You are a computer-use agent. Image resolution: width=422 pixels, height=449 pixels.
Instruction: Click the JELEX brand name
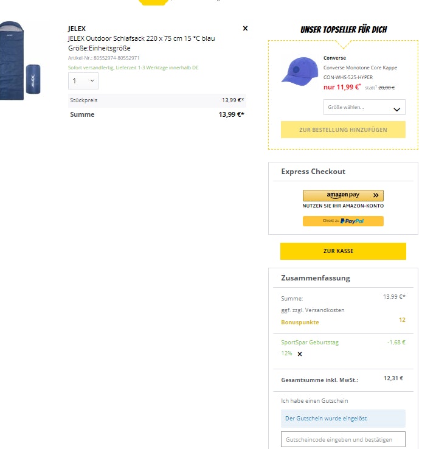[x=77, y=29]
